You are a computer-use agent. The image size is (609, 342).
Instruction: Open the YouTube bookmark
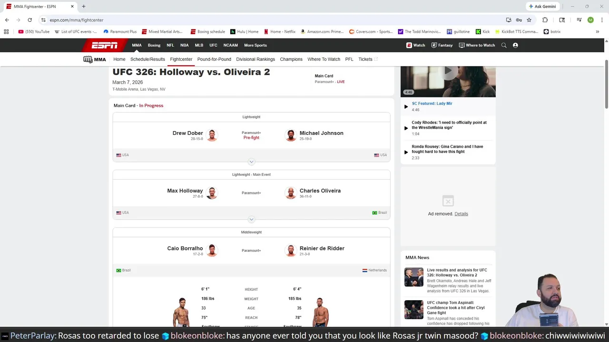[34, 32]
